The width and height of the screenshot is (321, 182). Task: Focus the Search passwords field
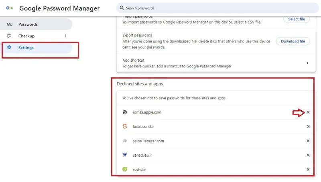tap(217, 8)
